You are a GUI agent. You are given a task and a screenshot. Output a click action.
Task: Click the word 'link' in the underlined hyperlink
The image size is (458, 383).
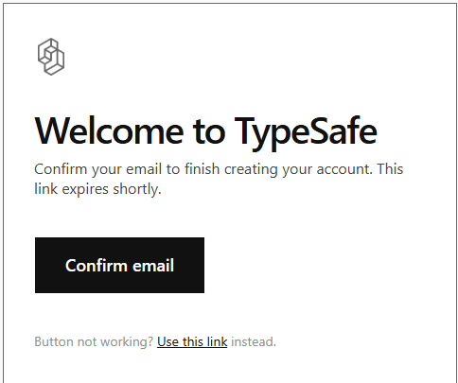point(217,341)
